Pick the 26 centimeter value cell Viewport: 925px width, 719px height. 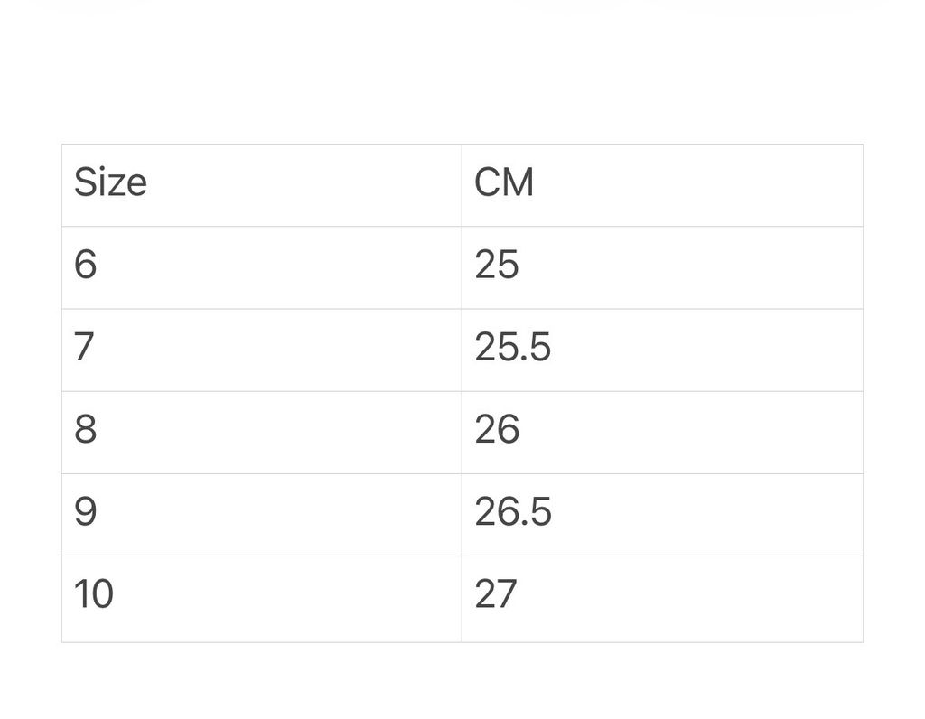click(662, 432)
